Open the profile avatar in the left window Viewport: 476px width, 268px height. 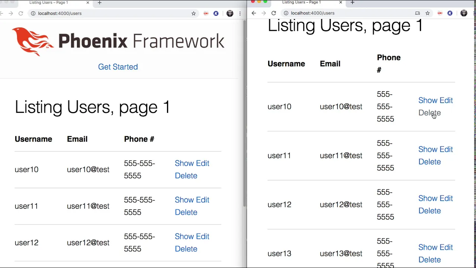click(x=230, y=13)
